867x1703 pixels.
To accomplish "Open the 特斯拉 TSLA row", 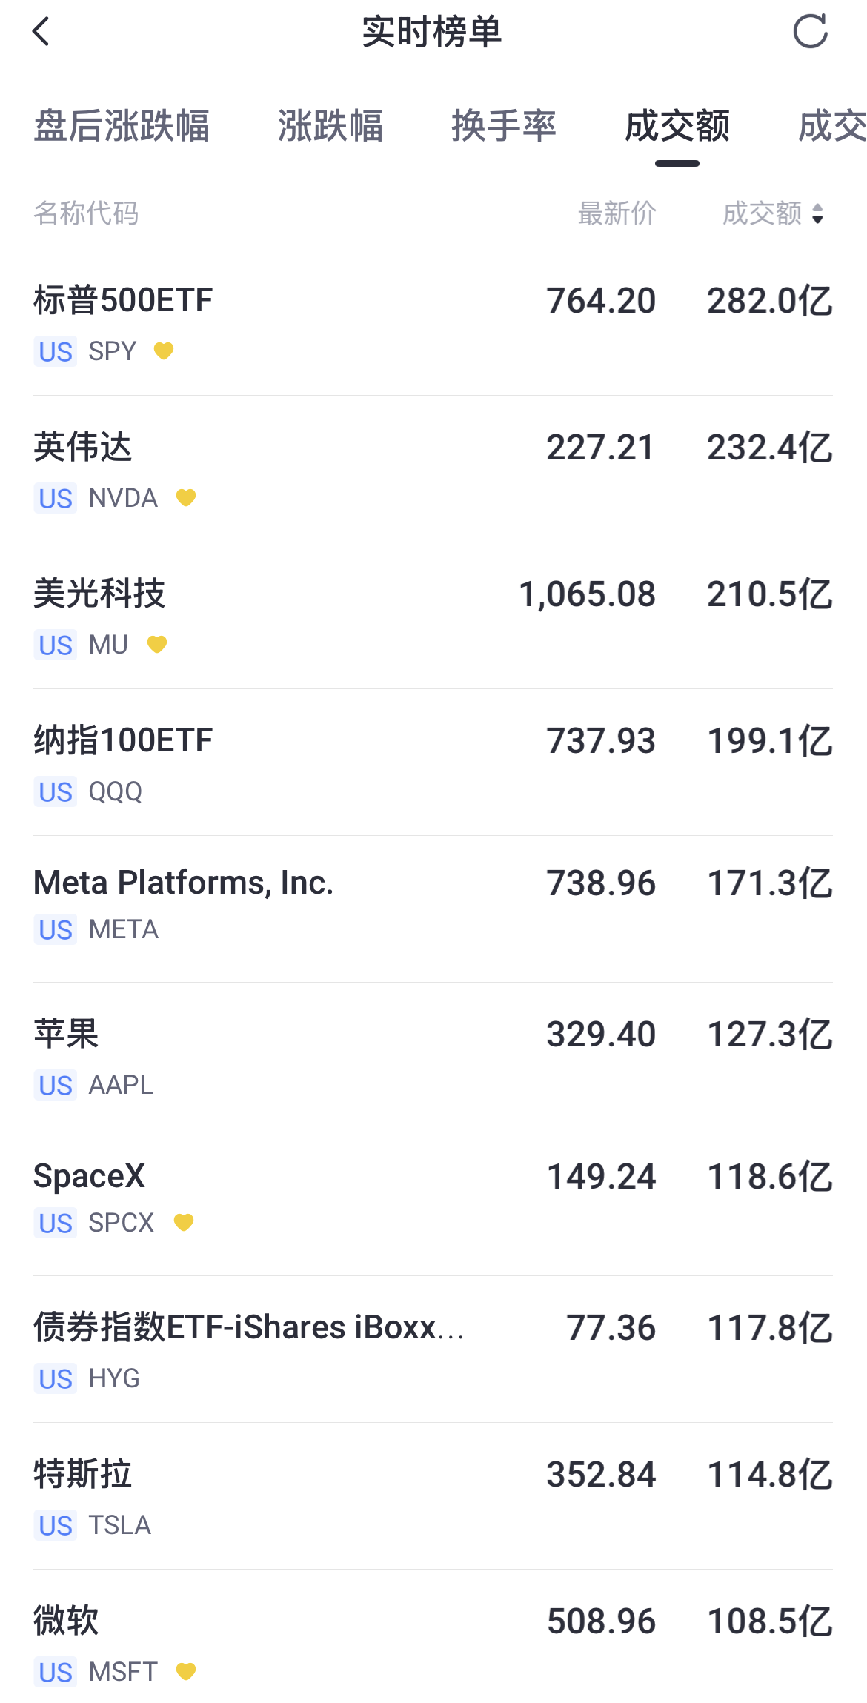I will click(x=433, y=1497).
